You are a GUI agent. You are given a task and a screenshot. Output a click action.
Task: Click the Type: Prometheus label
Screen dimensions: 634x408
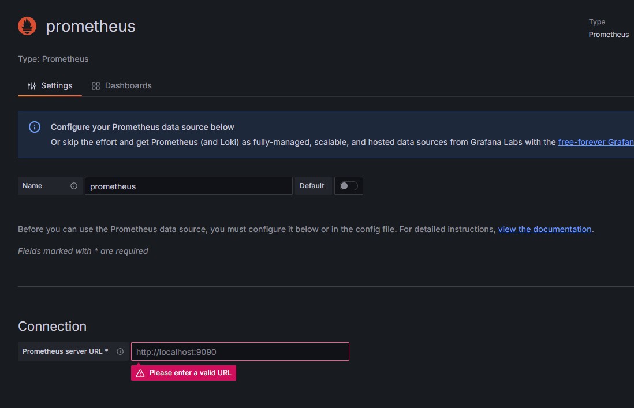coord(53,58)
